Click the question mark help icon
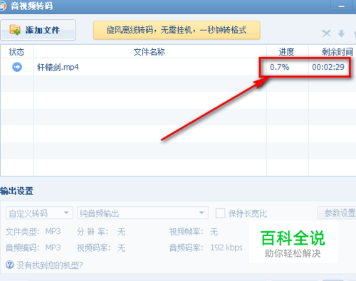Screen dimensions: 356x281 [x=10, y=265]
